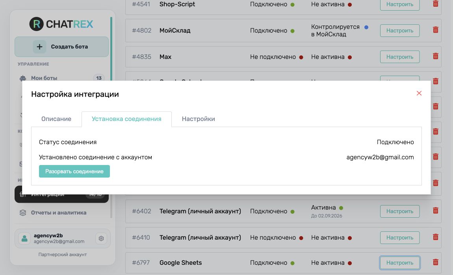Delete integration #6402 Telegram
Viewport: 453px width, 275px height.
(x=435, y=211)
